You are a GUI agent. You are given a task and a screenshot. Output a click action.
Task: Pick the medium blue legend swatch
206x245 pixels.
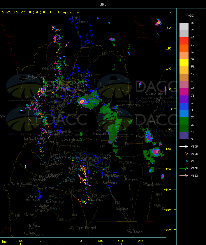[184, 106]
